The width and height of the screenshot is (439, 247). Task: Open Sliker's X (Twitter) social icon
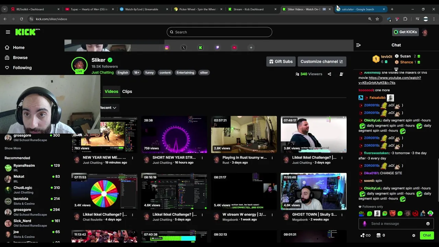click(183, 48)
